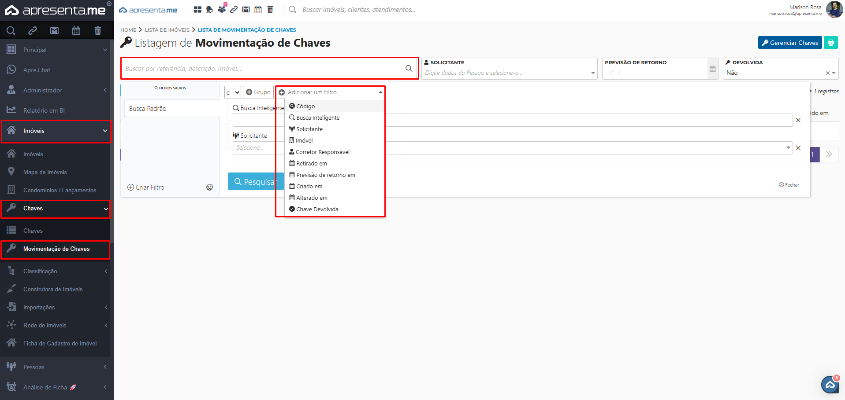Remove the Busca Inteligente filter row
Image resolution: width=845 pixels, height=400 pixels.
(798, 120)
